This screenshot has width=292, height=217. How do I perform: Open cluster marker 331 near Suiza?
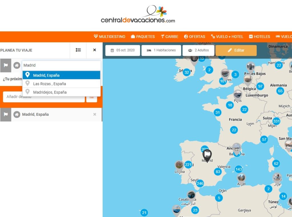pyautogui.click(x=276, y=121)
